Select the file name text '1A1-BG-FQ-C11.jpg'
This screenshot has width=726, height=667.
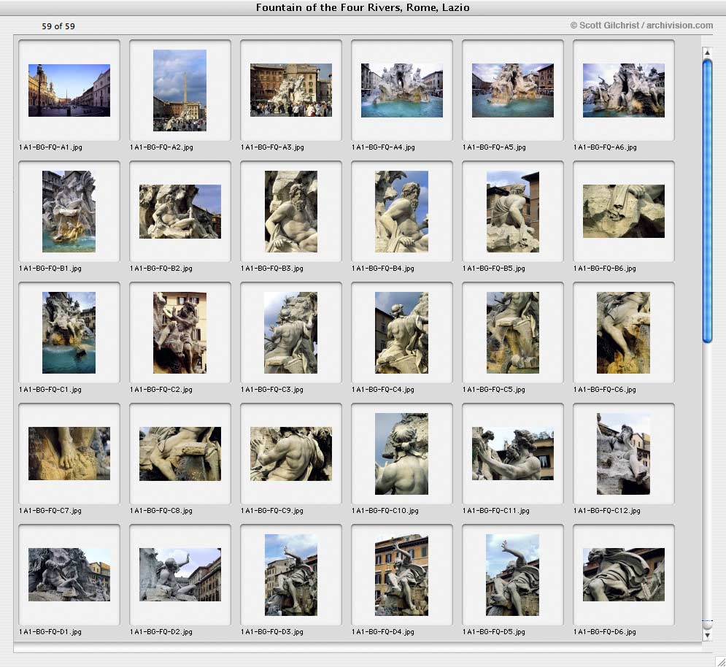[496, 510]
